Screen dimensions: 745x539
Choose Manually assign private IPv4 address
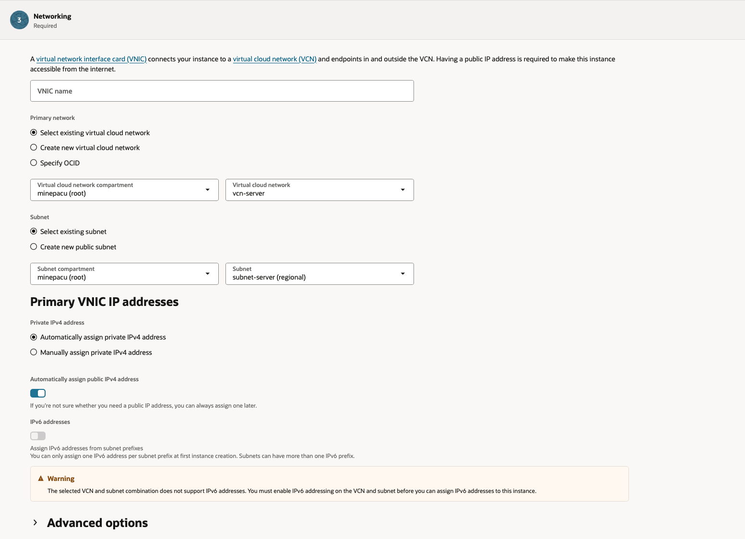[34, 352]
